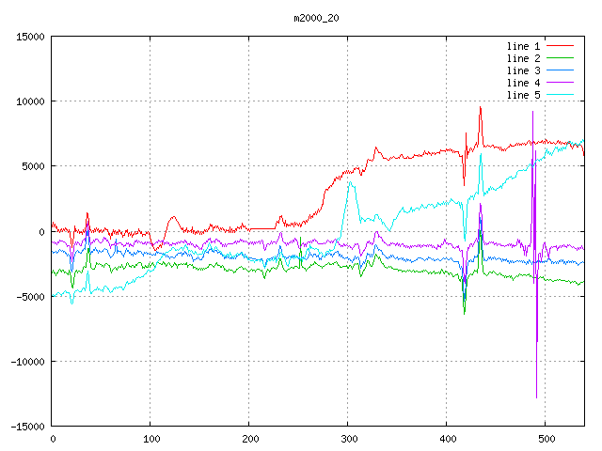Click the x-axis label 100
This screenshot has height=451, width=602.
point(151,439)
